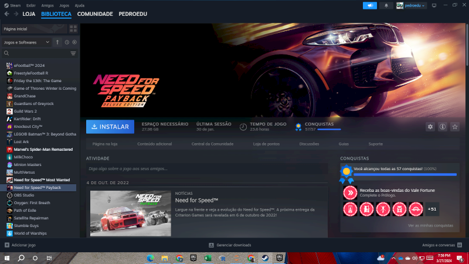Toggle ready-to-play filter icon
Screen dimensions: 469x264
coord(74,42)
